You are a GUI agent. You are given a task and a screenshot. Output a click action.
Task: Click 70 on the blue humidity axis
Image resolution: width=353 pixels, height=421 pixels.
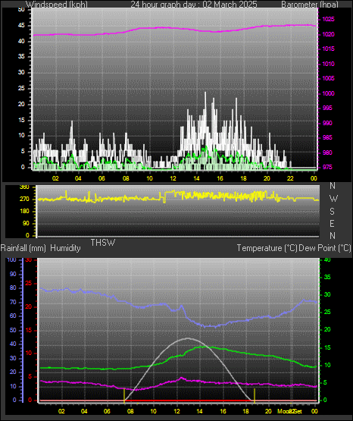coord(13,303)
